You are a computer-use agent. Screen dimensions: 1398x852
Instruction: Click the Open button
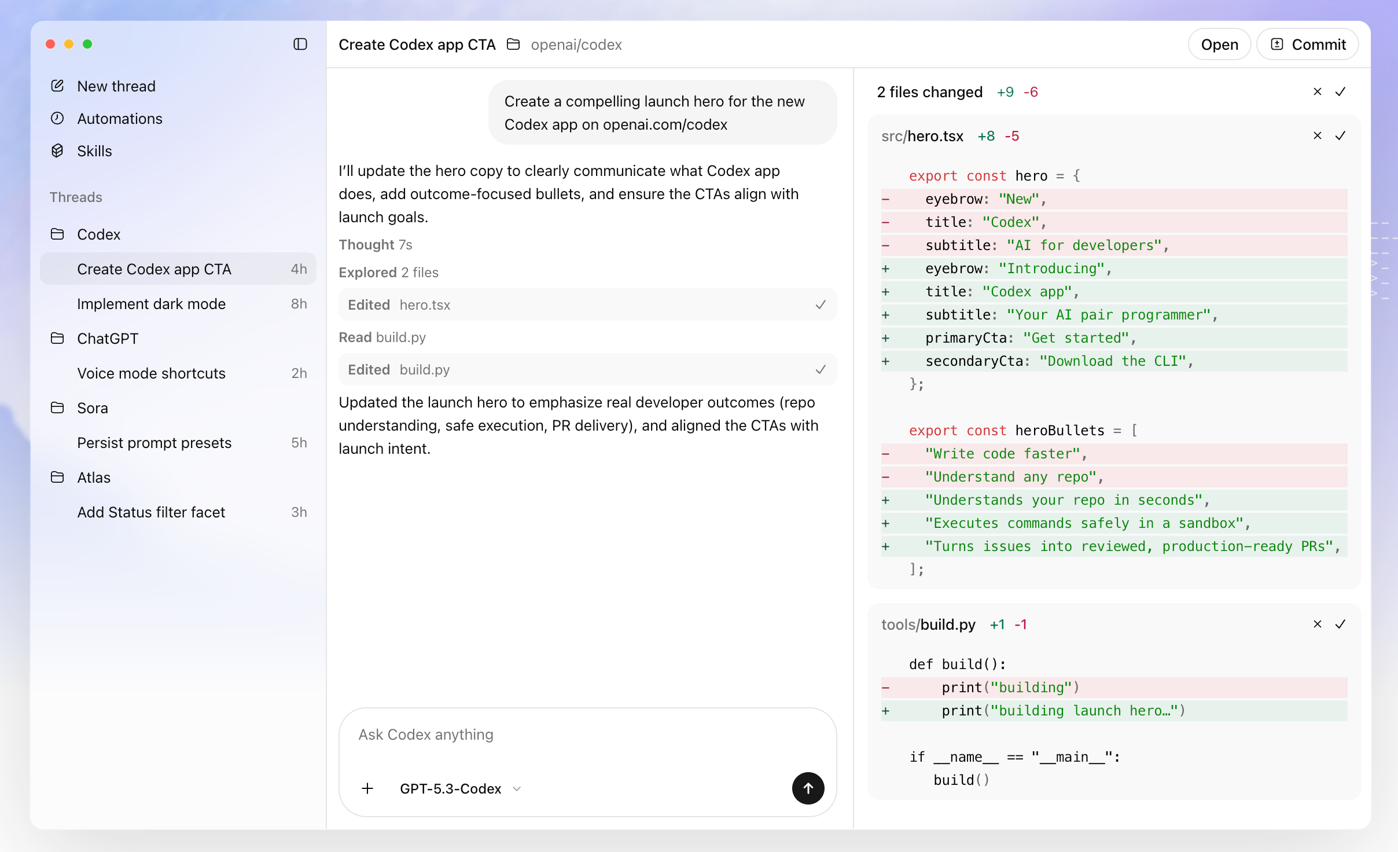click(1219, 45)
